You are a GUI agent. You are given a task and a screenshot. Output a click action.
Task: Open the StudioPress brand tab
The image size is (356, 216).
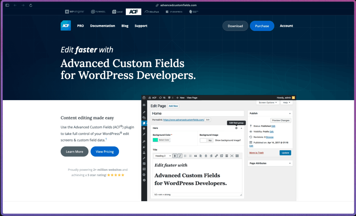click(x=174, y=11)
